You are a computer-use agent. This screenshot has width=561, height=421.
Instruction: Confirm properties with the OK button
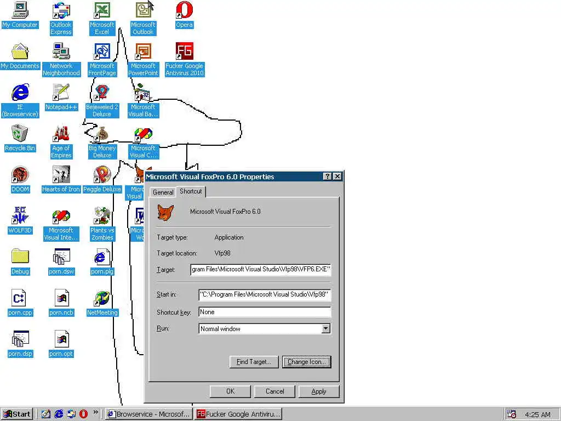coord(231,391)
